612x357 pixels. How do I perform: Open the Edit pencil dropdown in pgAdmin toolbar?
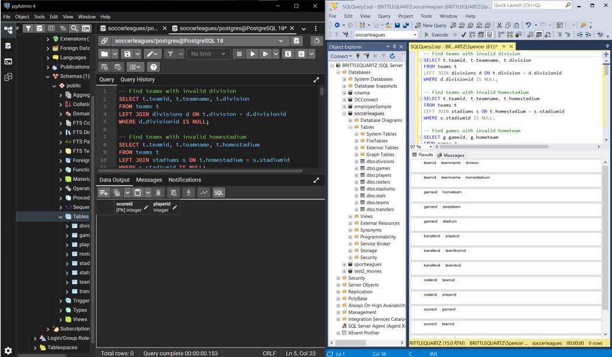(153, 54)
